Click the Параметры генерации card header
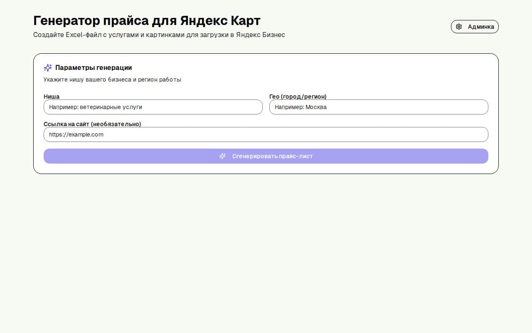 [94, 67]
